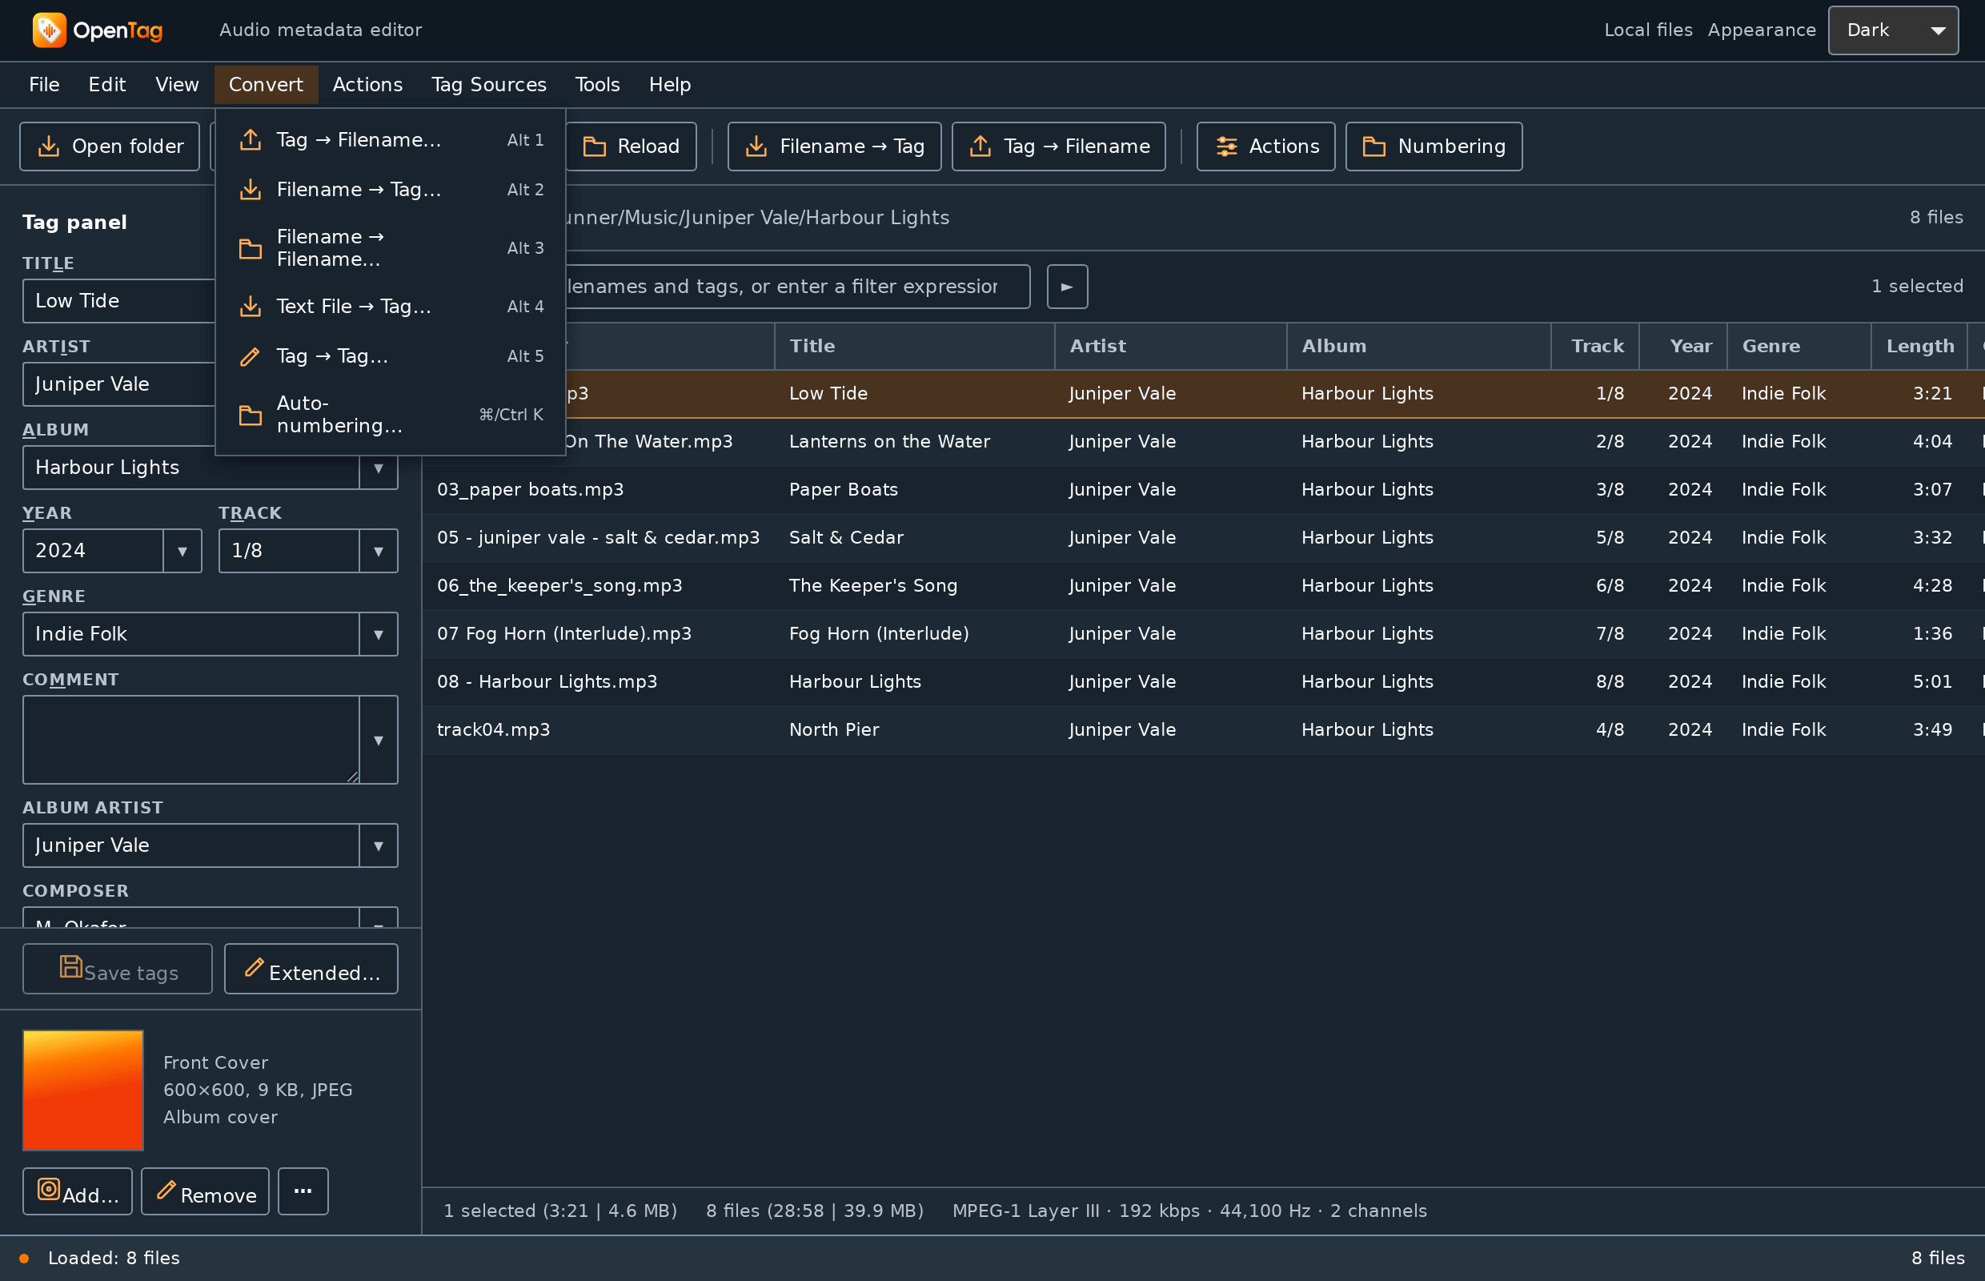Open the Actions menu in menu bar
The image size is (1985, 1281).
tap(367, 85)
